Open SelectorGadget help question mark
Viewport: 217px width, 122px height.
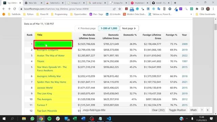202,110
